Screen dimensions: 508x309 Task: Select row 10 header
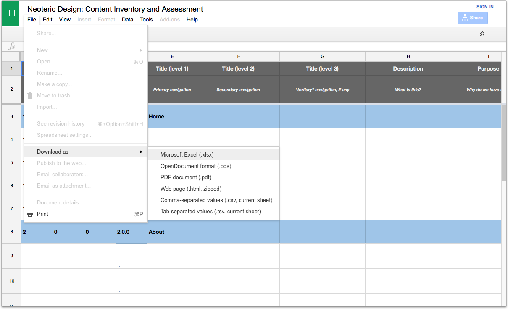pos(12,281)
